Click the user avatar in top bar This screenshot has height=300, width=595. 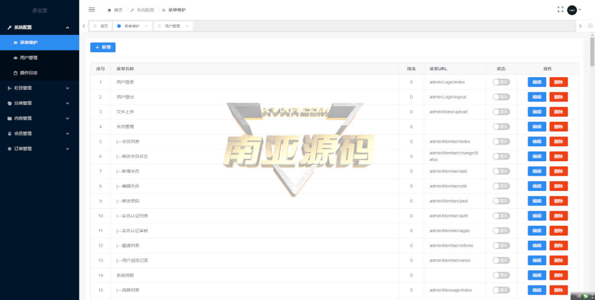(572, 10)
